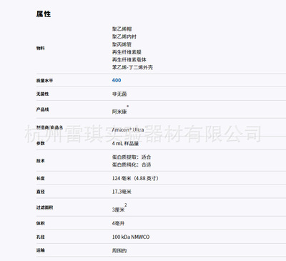Select the 直径 row label
286x261 pixels.
pyautogui.click(x=40, y=192)
